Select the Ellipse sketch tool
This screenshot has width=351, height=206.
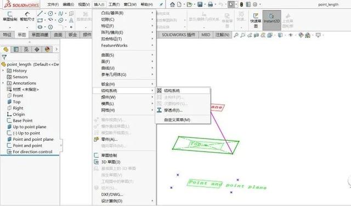pyautogui.click(x=61, y=20)
